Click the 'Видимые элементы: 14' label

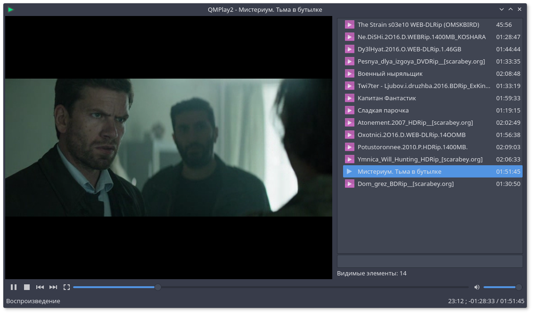[371, 273]
